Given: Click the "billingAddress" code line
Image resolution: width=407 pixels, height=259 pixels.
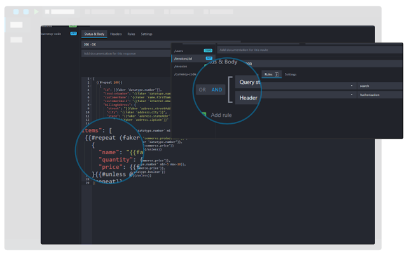Looking at the screenshot, I should [x=120, y=105].
